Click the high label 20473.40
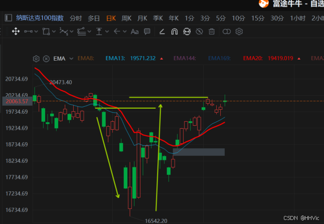Viewport: 324px width, 224px height. tap(61, 82)
